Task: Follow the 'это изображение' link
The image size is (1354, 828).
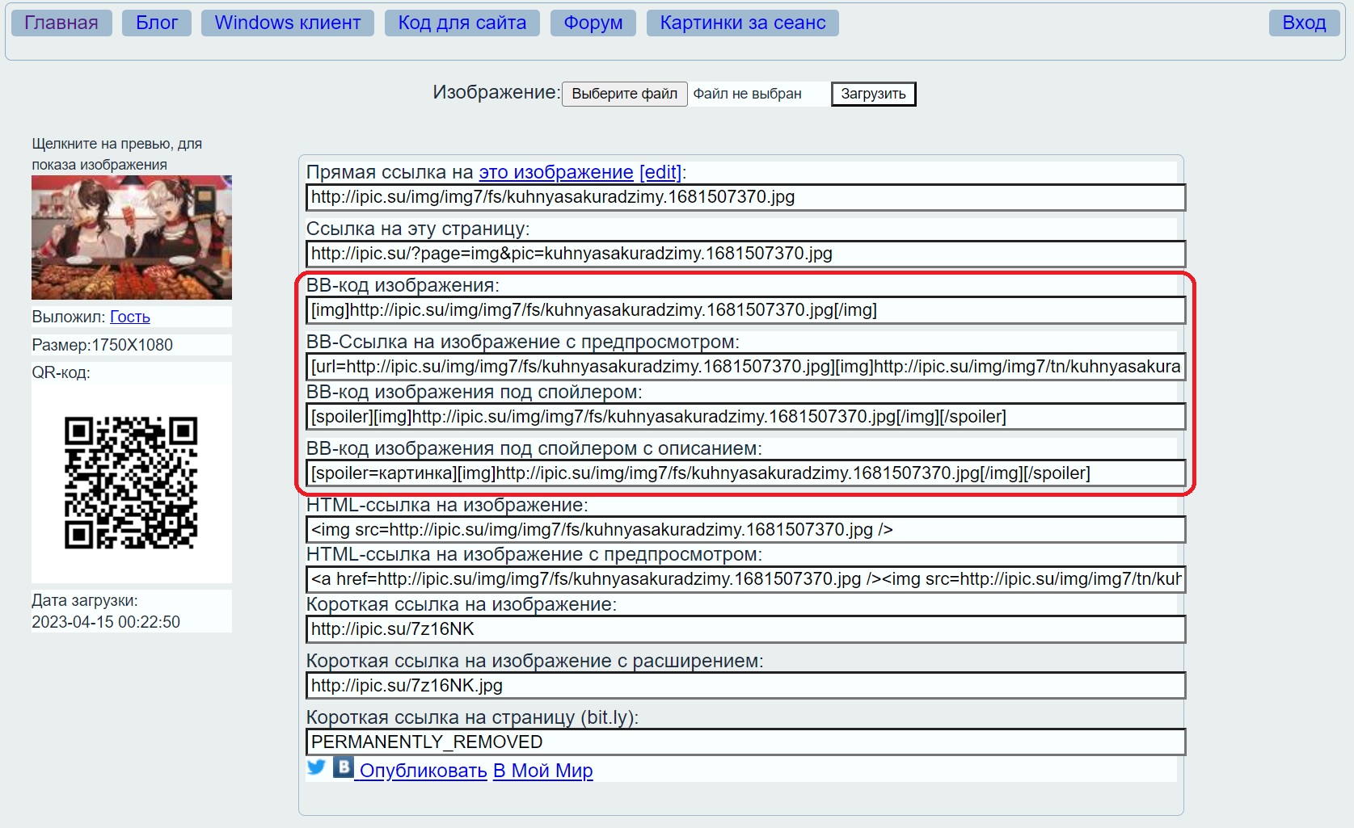Action: 556,172
